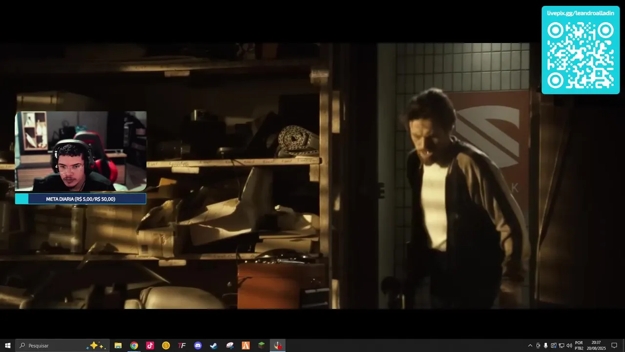
Task: Click the Pesquisar search box in taskbar
Action: (x=62, y=346)
